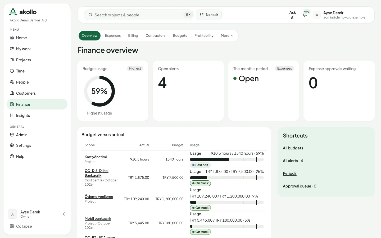Click the Ödeme yenileme usage progress bar
381x238 pixels.
[227, 202]
